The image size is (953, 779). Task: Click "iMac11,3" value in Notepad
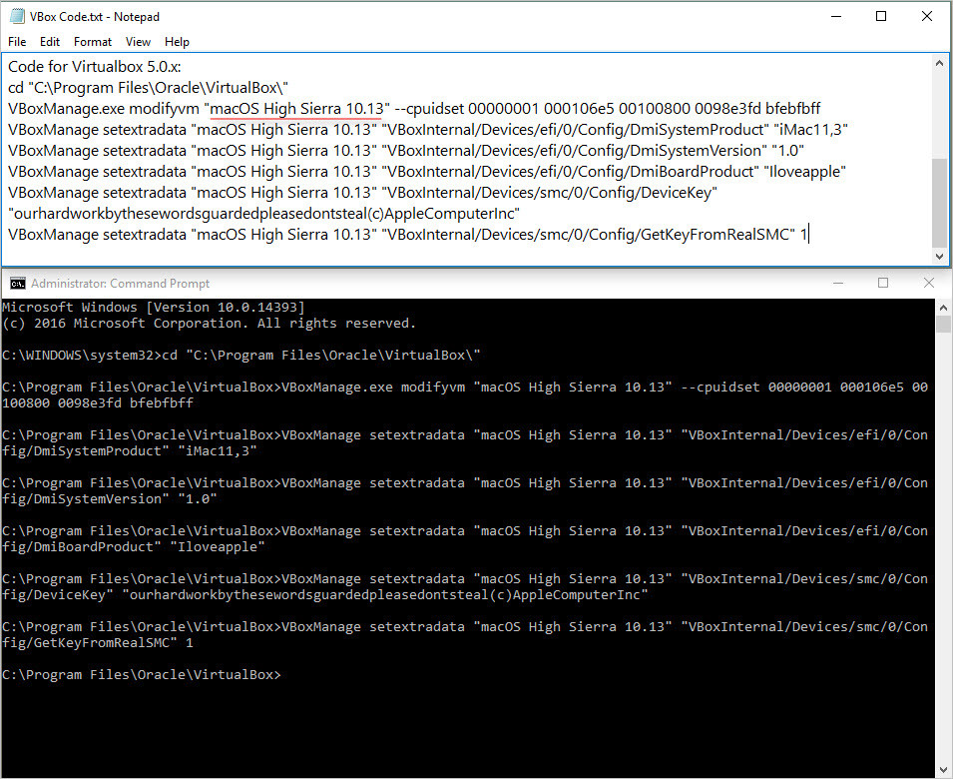point(810,130)
